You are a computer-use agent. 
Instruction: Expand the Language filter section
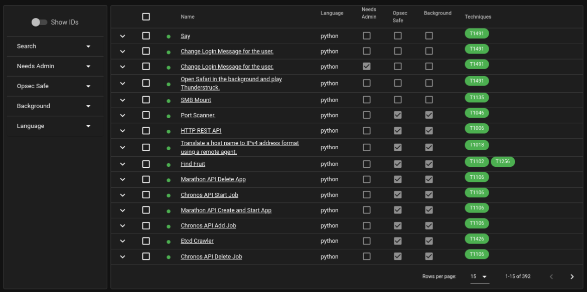[x=55, y=126]
